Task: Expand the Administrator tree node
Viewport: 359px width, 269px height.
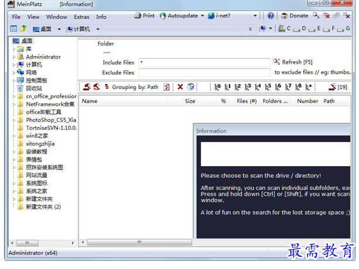Action: (x=14, y=57)
